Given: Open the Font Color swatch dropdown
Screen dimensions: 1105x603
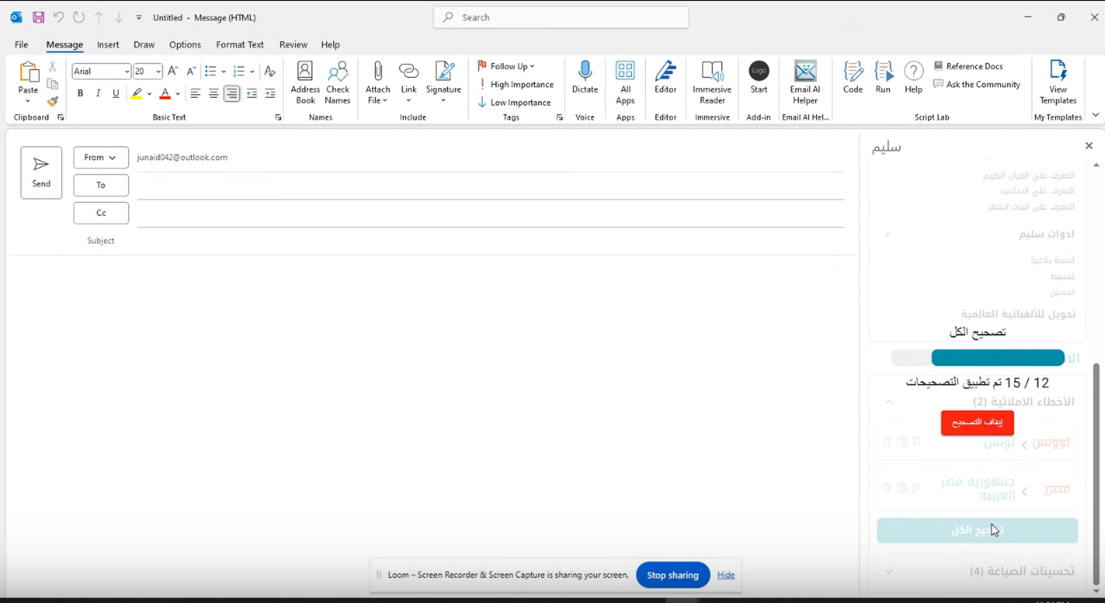Looking at the screenshot, I should pos(178,94).
